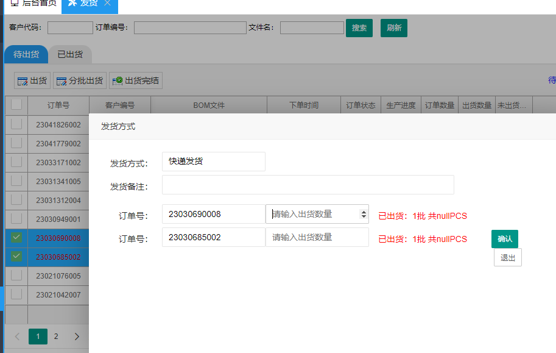The width and height of the screenshot is (556, 353).
Task: Click the quantity spinner arrows for order 23030690008
Action: [x=364, y=214]
